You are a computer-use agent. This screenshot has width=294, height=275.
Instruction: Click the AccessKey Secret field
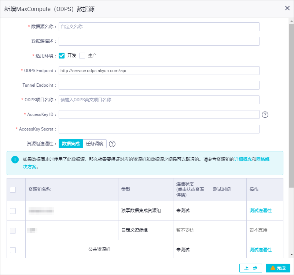point(159,129)
